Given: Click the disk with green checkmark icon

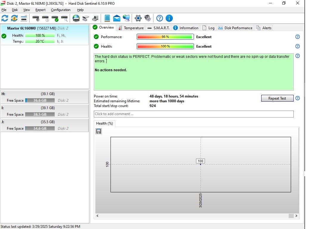Looking at the screenshot, I should pyautogui.click(x=55, y=18).
